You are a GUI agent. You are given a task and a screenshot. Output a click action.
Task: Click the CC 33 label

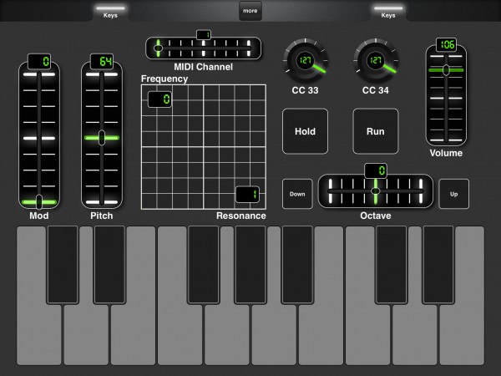pyautogui.click(x=305, y=90)
